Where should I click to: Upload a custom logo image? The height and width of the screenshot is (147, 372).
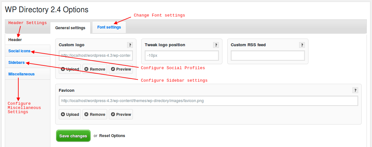pos(70,69)
